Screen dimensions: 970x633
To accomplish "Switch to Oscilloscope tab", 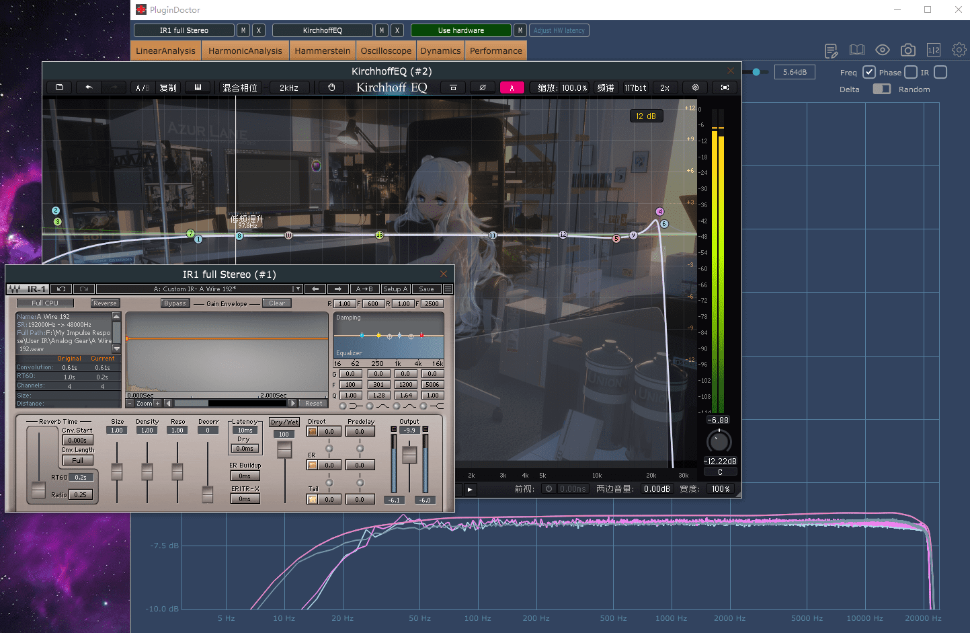I will click(386, 50).
